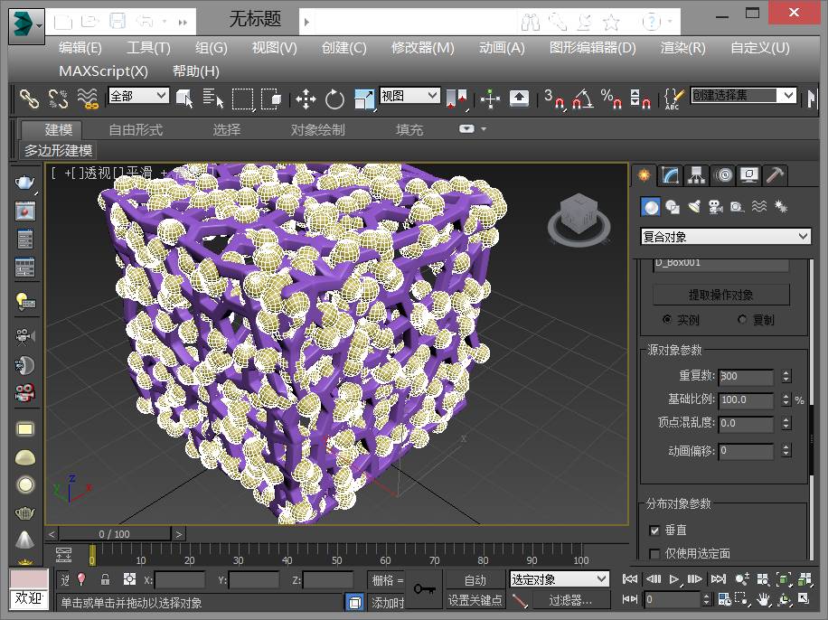Image resolution: width=828 pixels, height=620 pixels.
Task: Toggle Spinner Snap icon
Action: [640, 99]
